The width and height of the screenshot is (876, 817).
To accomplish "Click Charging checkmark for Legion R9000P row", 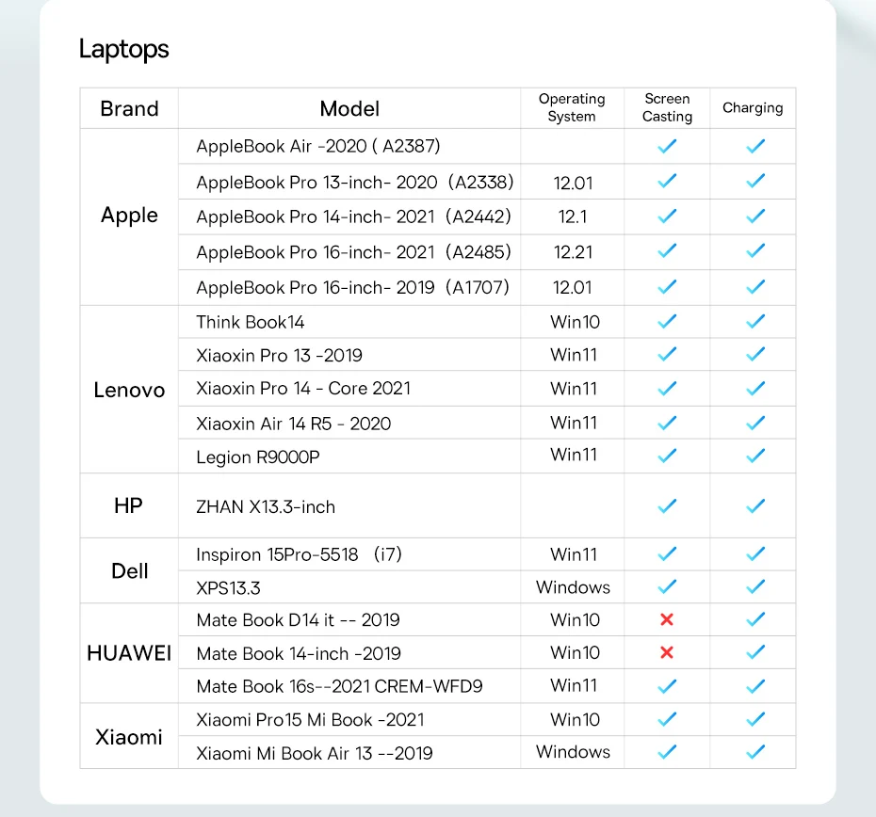I will click(x=754, y=456).
